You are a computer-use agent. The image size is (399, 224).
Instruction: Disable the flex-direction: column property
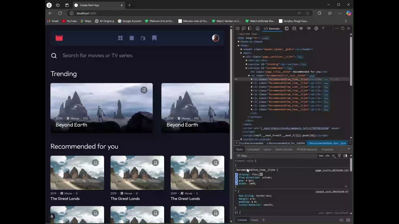(236, 178)
